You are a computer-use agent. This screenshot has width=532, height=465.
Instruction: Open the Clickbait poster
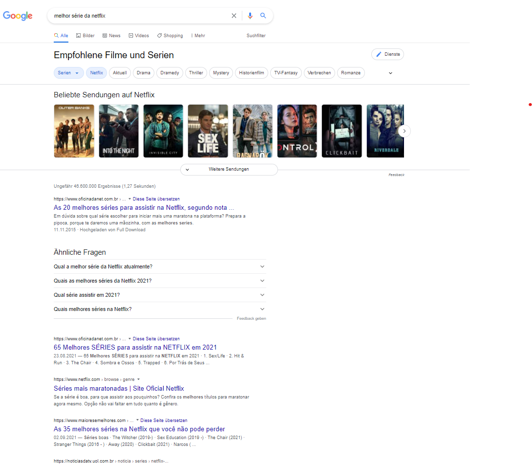341,131
